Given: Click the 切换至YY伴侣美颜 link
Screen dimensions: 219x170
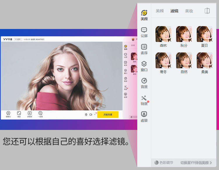Looking at the screenshot, I should tap(196, 163).
